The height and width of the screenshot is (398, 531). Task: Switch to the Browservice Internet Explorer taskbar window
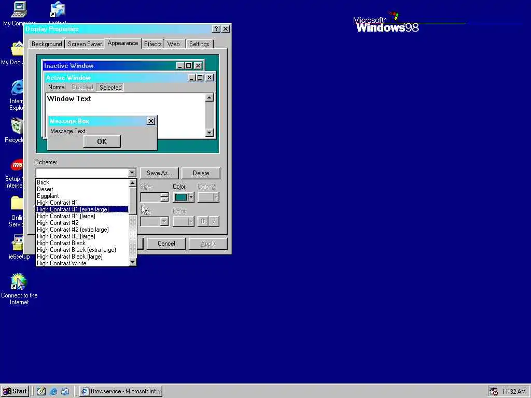(121, 391)
